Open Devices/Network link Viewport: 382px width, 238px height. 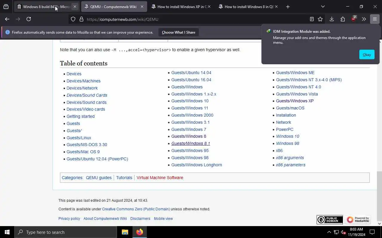(82, 88)
